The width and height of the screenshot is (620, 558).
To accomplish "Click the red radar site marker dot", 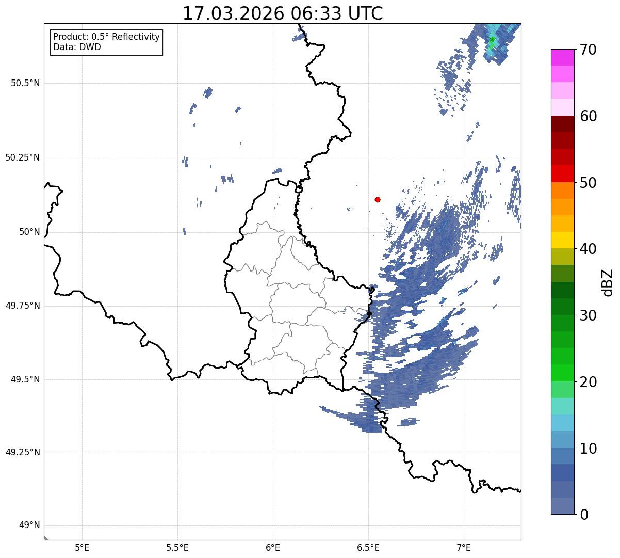I will click(x=378, y=199).
